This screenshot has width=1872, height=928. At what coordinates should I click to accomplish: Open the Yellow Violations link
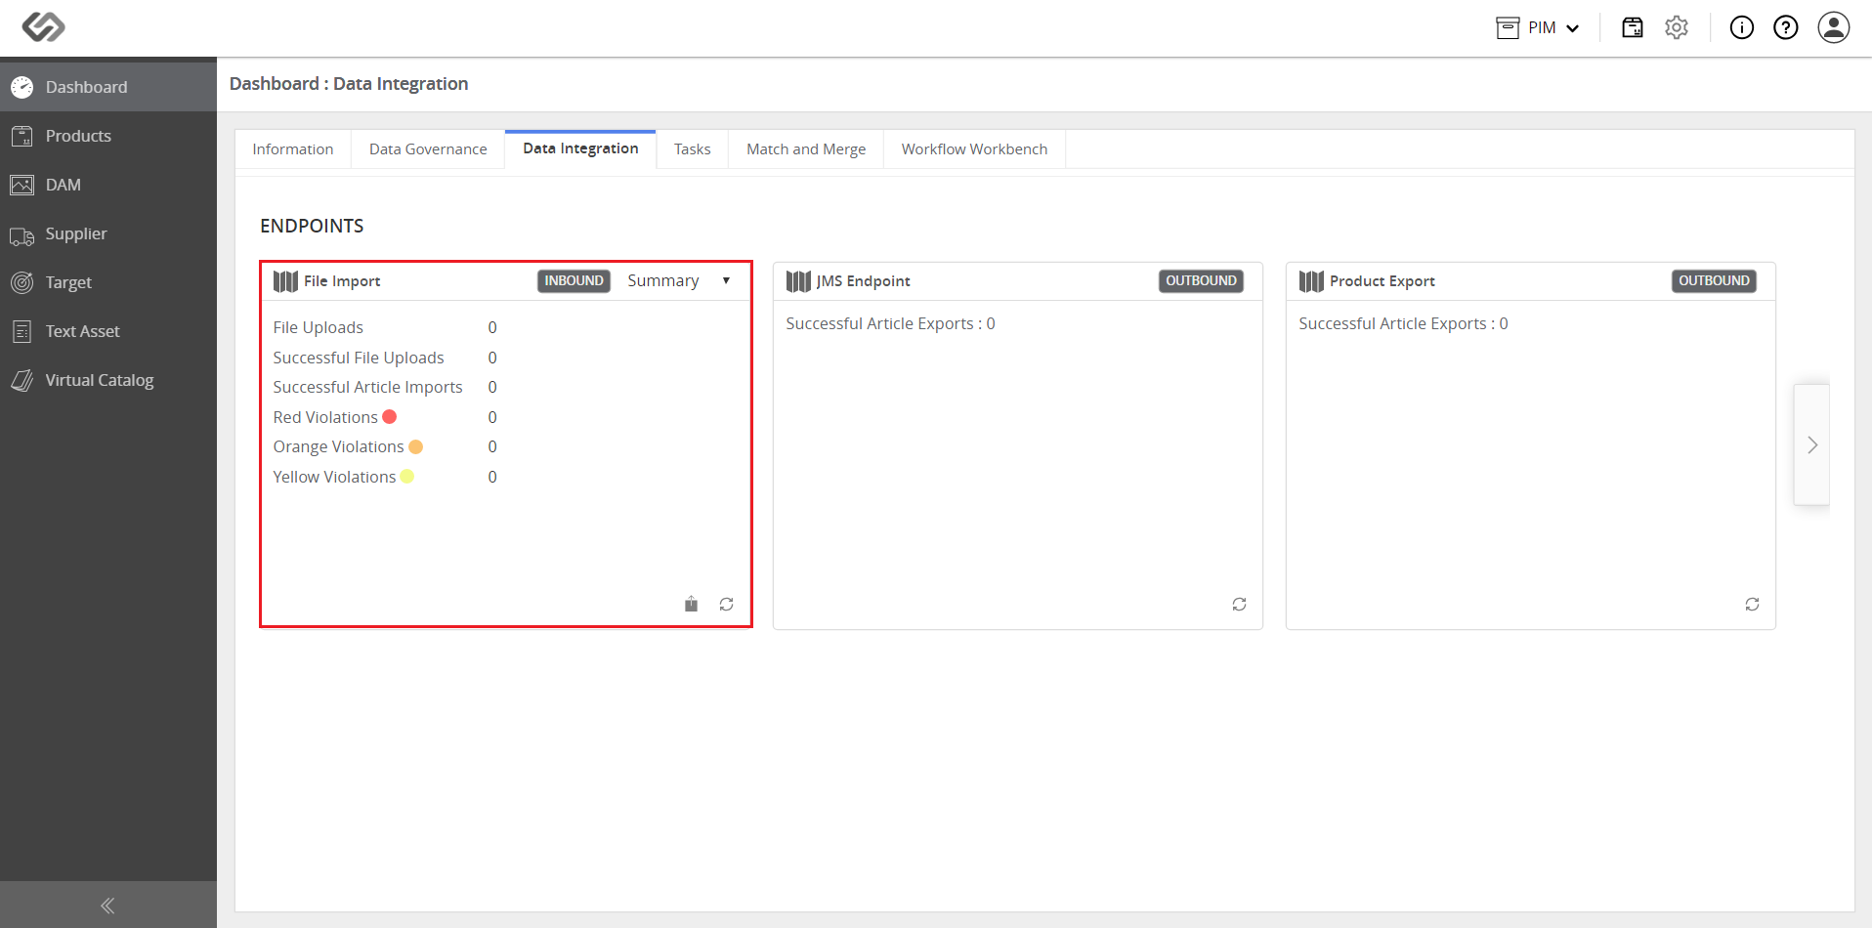334,477
